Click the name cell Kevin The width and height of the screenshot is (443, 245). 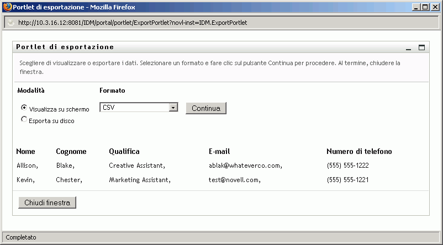(25, 180)
